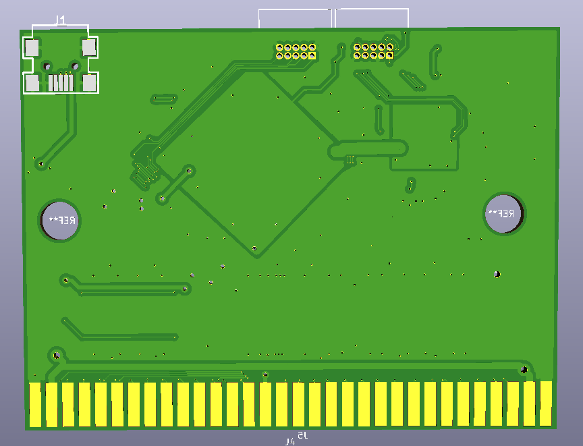This screenshot has height=446, width=583.
Task: Click the top-right pad of connector J1
Action: click(x=89, y=47)
